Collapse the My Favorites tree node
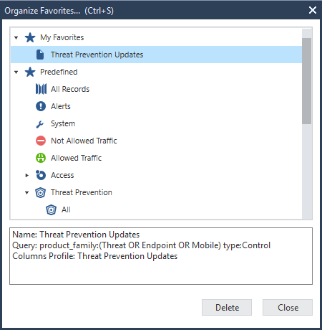 point(16,38)
